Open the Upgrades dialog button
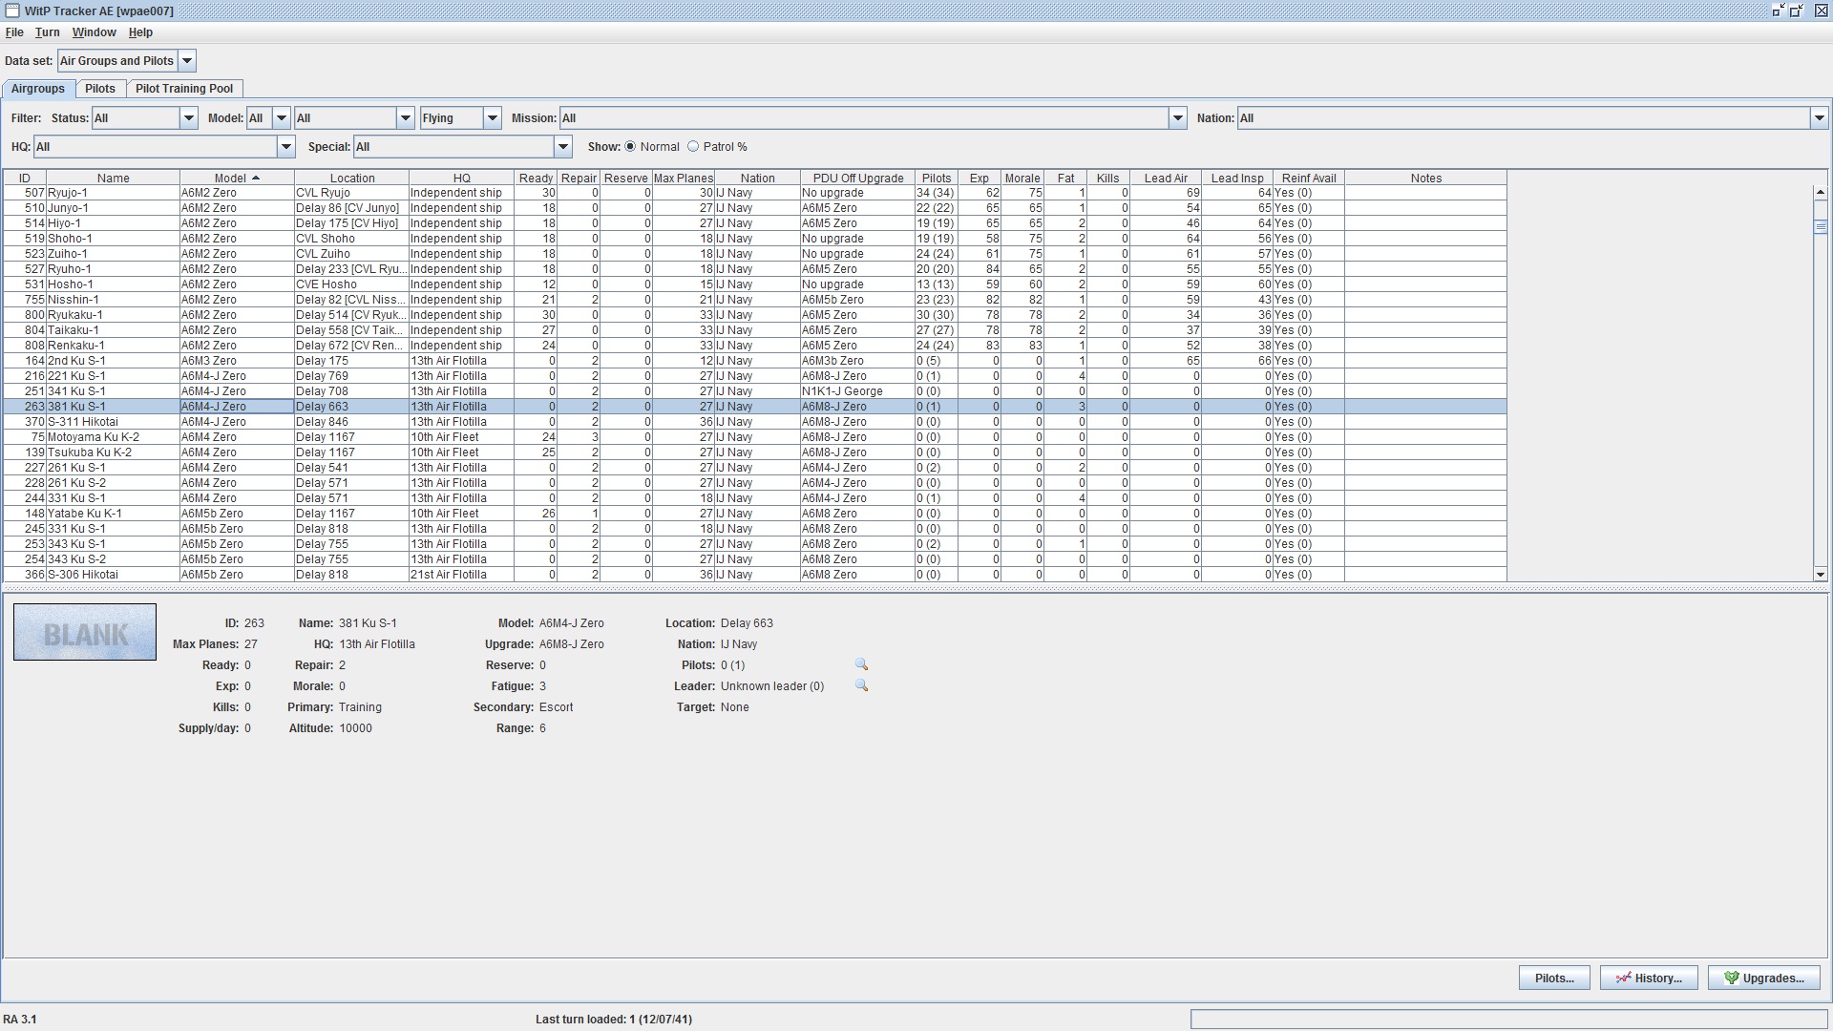This screenshot has height=1031, width=1833. (x=1763, y=978)
